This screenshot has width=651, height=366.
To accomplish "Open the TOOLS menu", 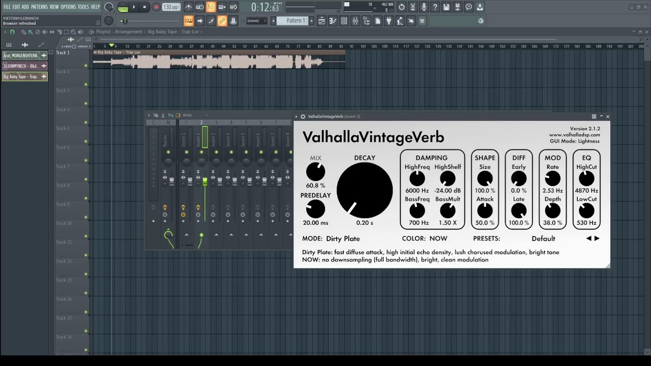I will (83, 7).
